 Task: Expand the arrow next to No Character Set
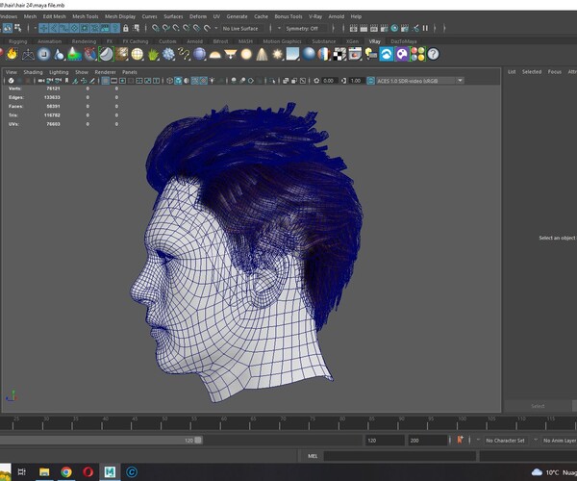(x=478, y=441)
